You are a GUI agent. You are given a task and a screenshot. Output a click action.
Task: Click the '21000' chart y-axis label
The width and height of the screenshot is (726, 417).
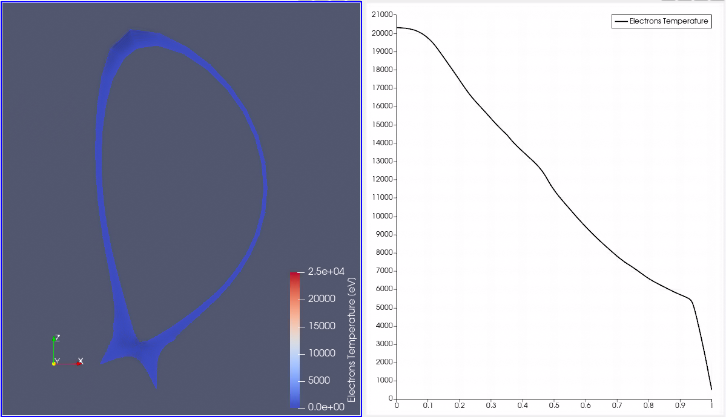pos(382,15)
